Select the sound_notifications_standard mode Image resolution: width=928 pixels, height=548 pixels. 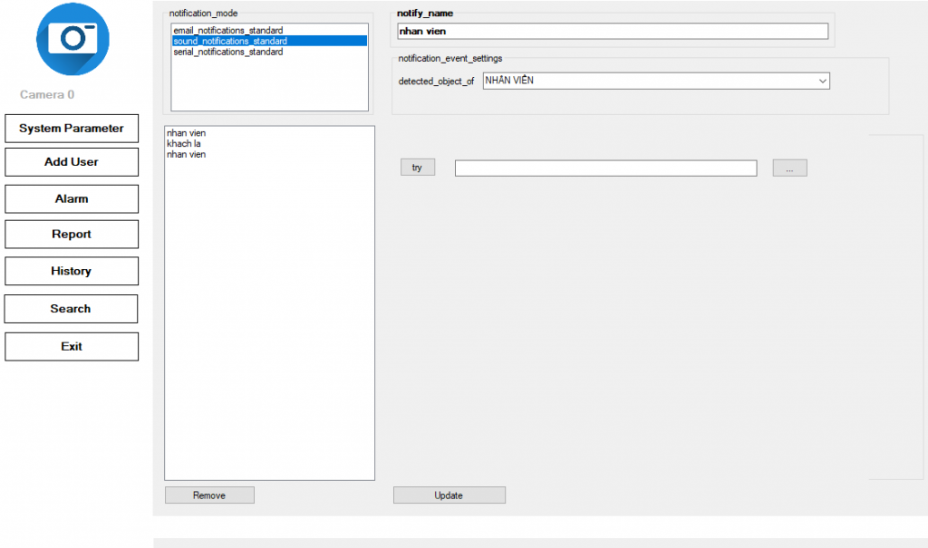pyautogui.click(x=230, y=42)
